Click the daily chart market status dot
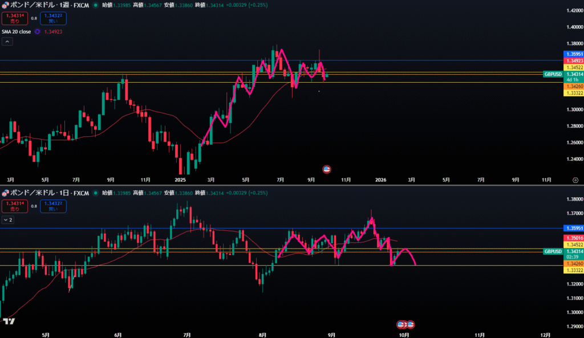This screenshot has height=338, width=584. (x=96, y=193)
